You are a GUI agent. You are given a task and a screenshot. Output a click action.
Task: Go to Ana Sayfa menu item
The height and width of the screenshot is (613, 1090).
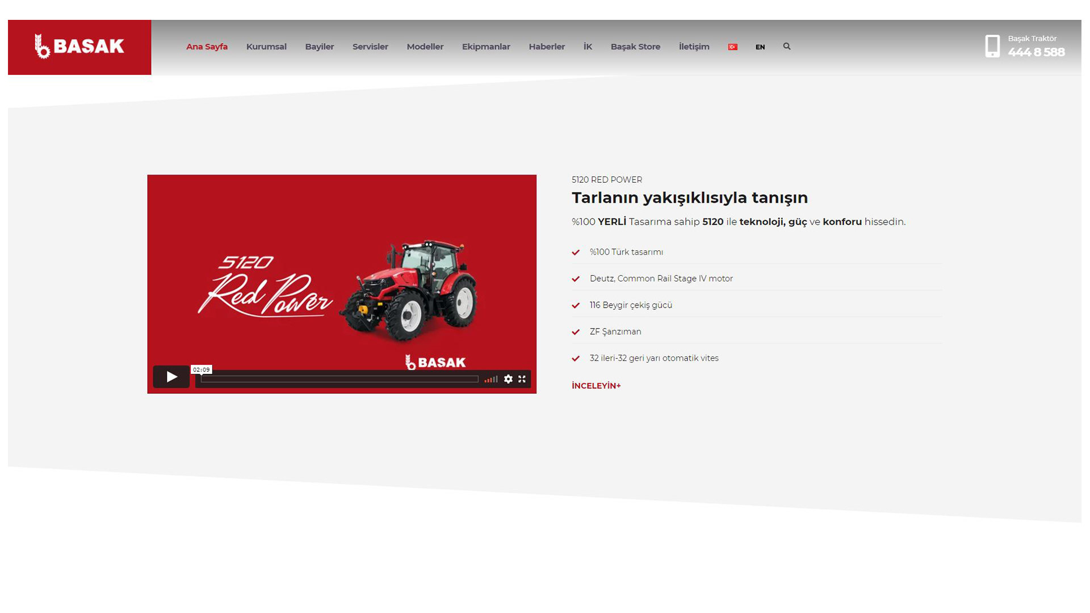coord(207,47)
